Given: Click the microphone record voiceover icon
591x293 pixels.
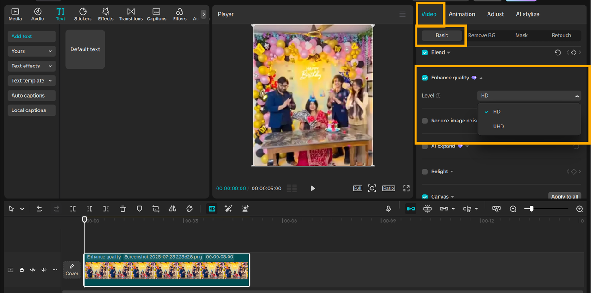Looking at the screenshot, I should coord(388,209).
